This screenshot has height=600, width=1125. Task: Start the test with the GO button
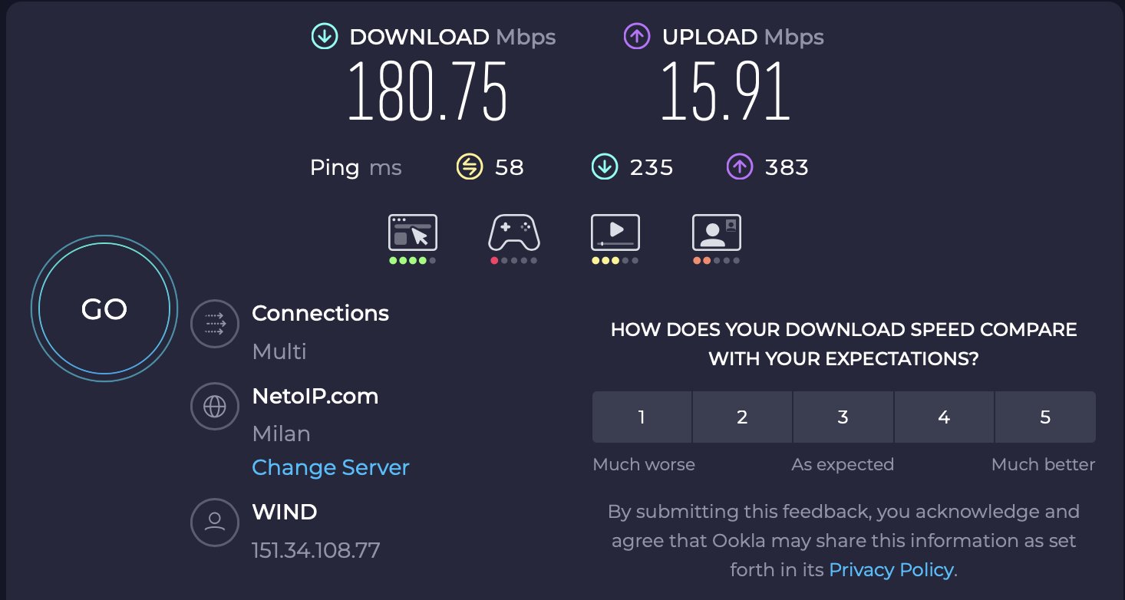[x=104, y=309]
